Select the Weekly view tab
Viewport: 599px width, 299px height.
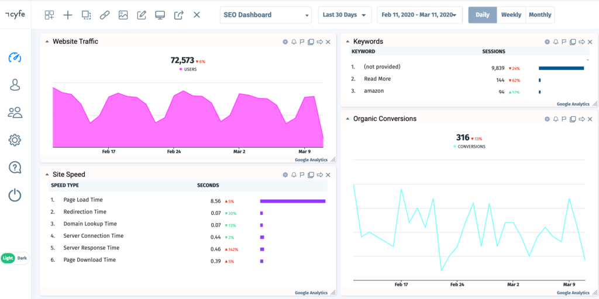click(x=511, y=15)
